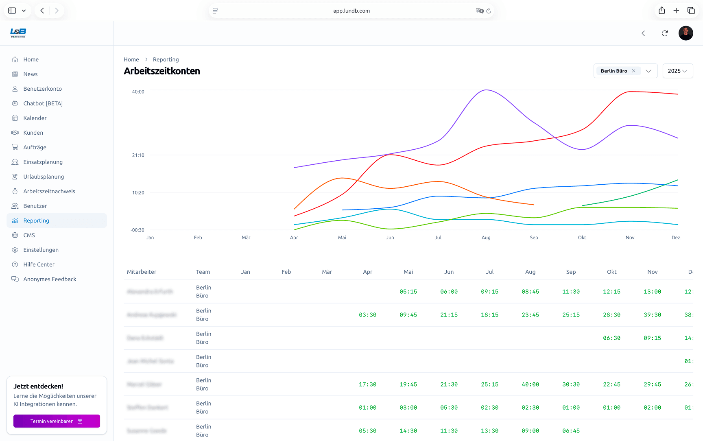703x441 pixels.
Task: Click the refresh icon in the app header
Action: coord(665,33)
